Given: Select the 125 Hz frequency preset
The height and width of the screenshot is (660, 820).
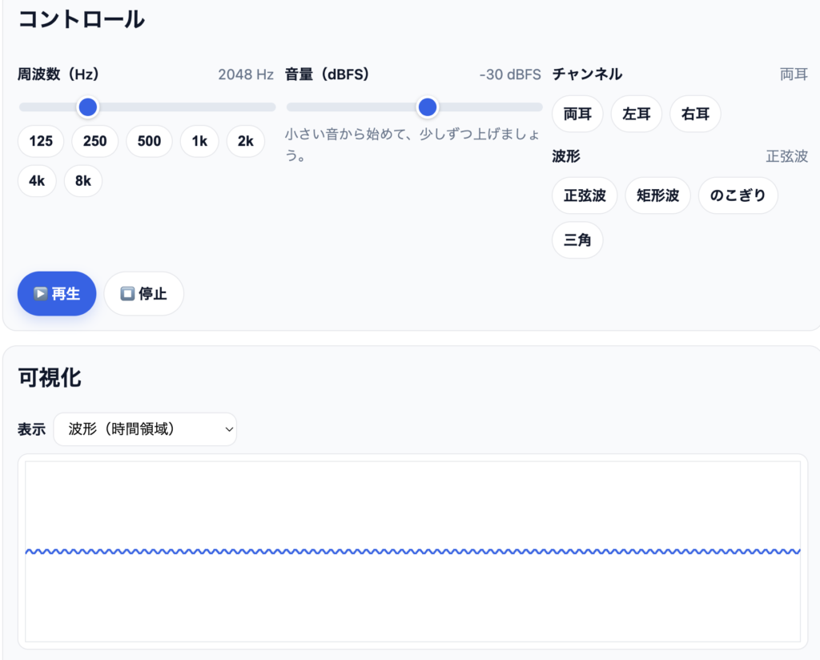Looking at the screenshot, I should click(x=41, y=141).
